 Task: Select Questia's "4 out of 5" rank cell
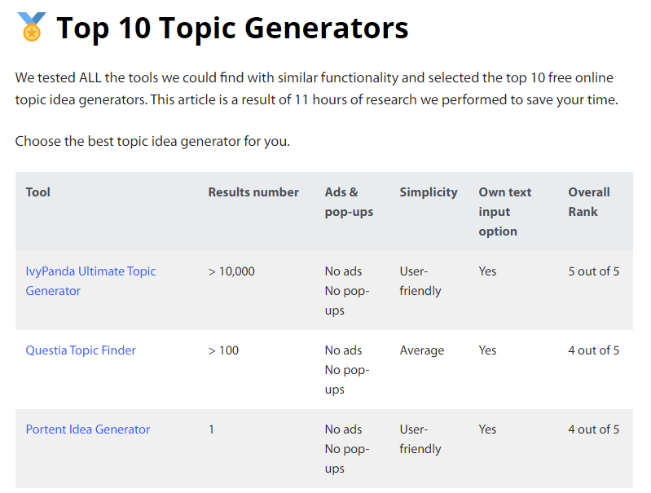pyautogui.click(x=593, y=350)
